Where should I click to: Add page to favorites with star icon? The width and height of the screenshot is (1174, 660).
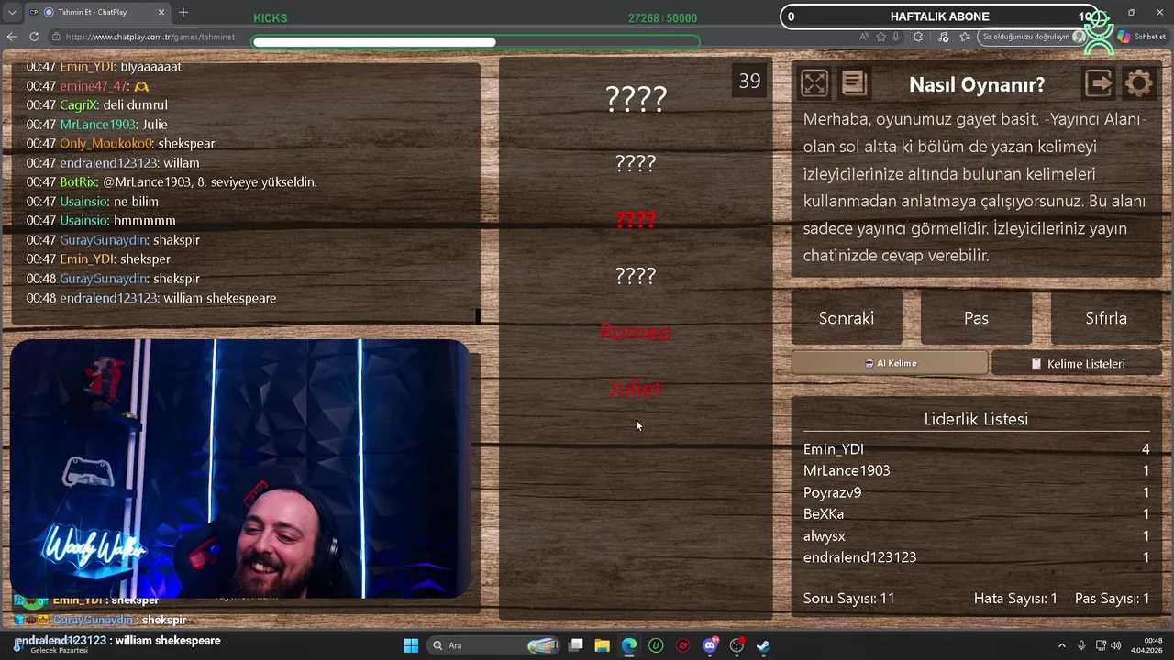coord(881,37)
